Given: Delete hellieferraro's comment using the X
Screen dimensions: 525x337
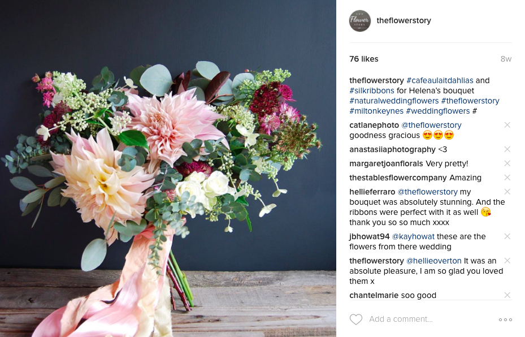Looking at the screenshot, I should (507, 192).
